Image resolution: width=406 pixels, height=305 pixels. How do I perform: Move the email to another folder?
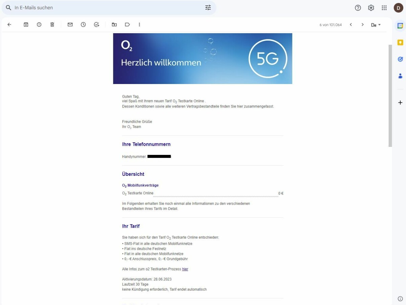click(114, 24)
